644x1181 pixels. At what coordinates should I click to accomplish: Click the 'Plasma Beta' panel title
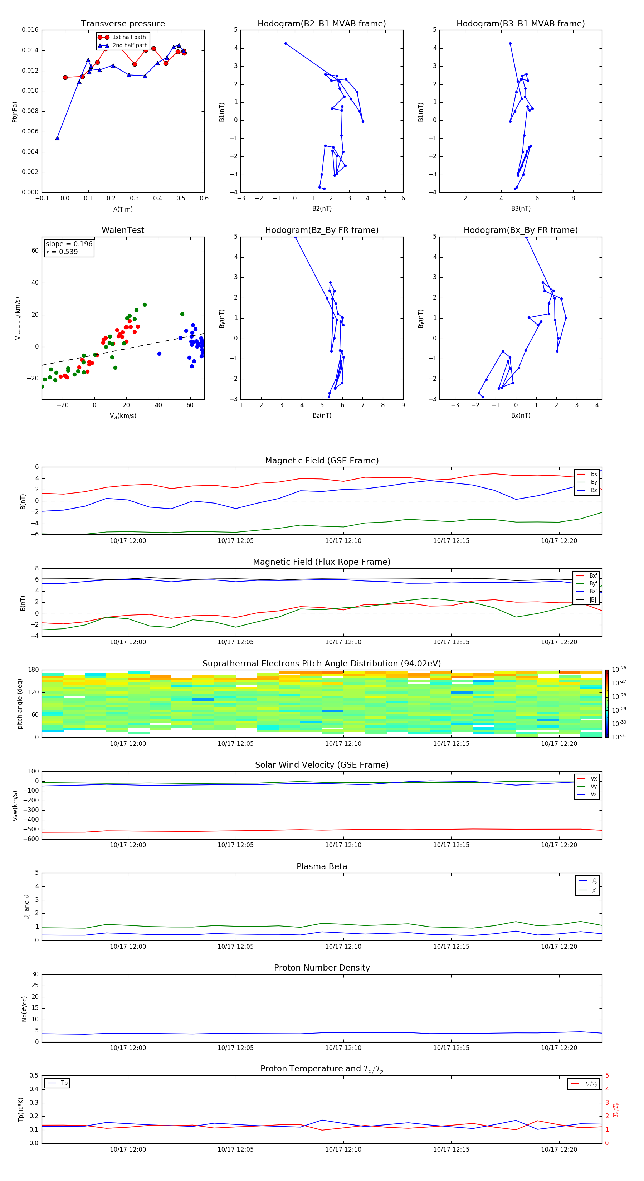(322, 867)
